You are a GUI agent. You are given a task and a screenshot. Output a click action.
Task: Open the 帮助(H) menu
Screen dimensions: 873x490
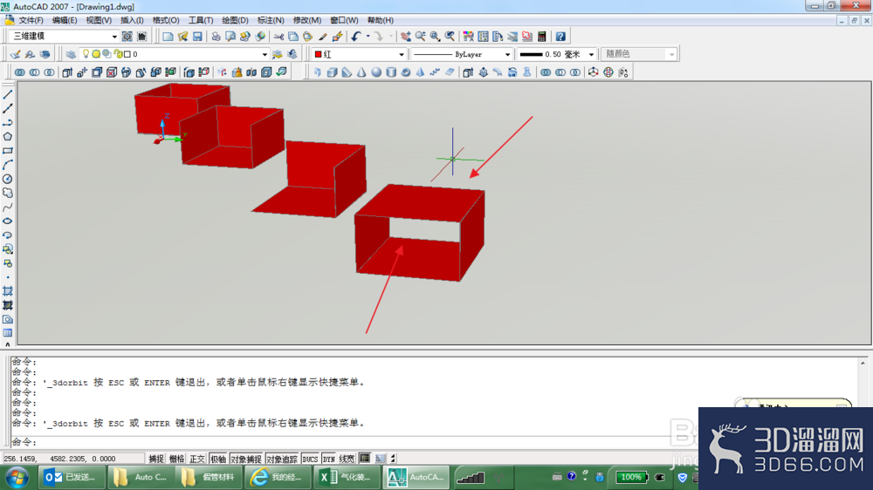(381, 20)
